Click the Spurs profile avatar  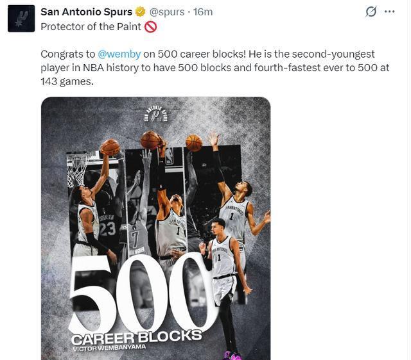pyautogui.click(x=21, y=19)
